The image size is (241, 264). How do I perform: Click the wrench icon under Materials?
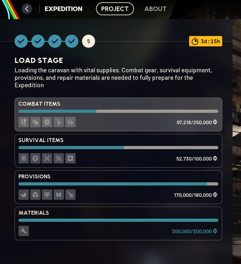pyautogui.click(x=24, y=231)
